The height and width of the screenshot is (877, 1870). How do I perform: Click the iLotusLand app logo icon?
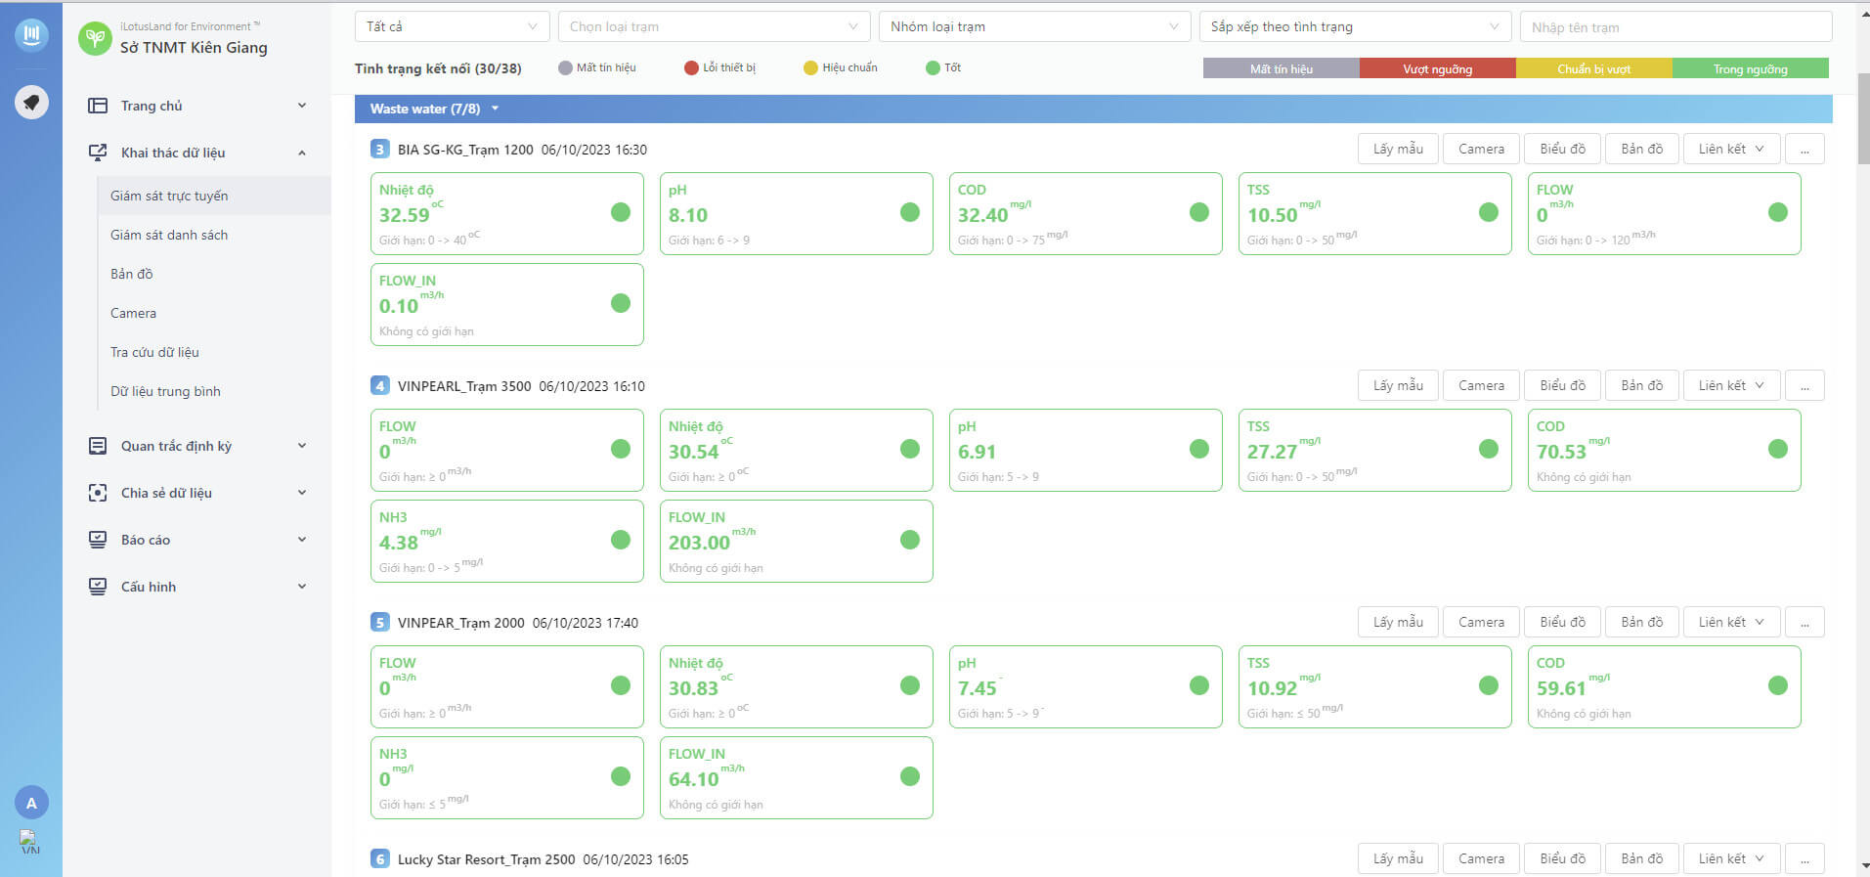point(31,35)
